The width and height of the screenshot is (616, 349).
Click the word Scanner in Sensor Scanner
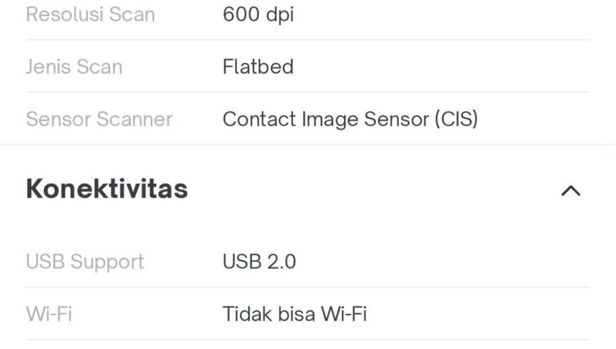click(135, 120)
